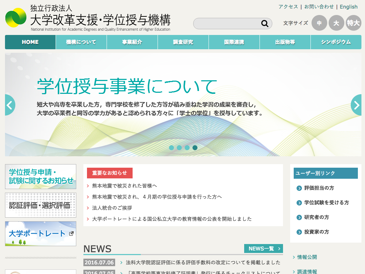Open the English language link
This screenshot has height=274, width=365.
point(349,7)
